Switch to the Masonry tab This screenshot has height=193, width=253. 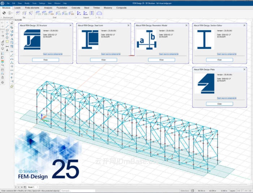click(108, 8)
